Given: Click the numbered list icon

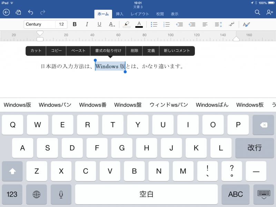Looking at the screenshot, I should [x=167, y=24].
